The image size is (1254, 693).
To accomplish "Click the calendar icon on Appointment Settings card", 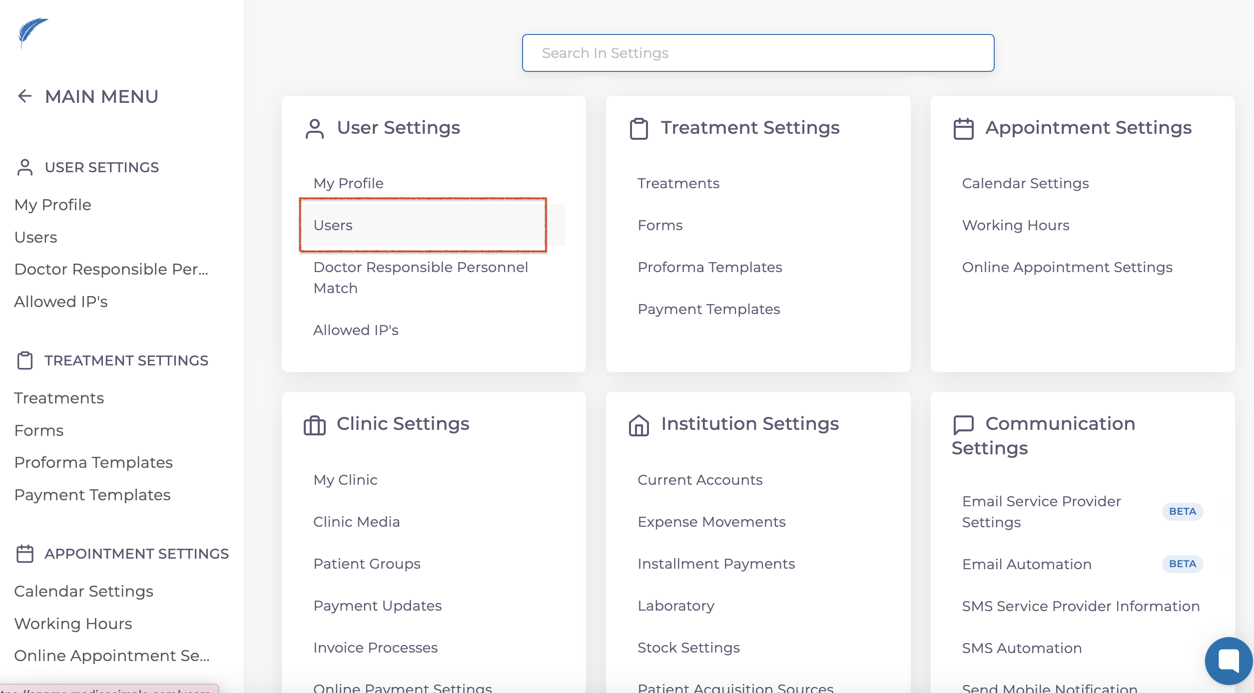I will (963, 128).
